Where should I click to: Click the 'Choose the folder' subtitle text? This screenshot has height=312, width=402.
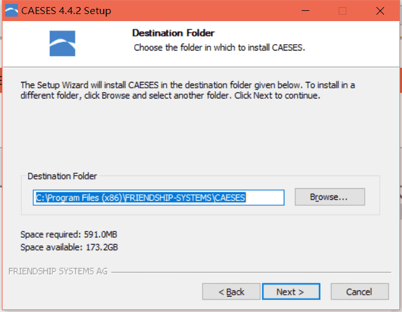coord(219,48)
